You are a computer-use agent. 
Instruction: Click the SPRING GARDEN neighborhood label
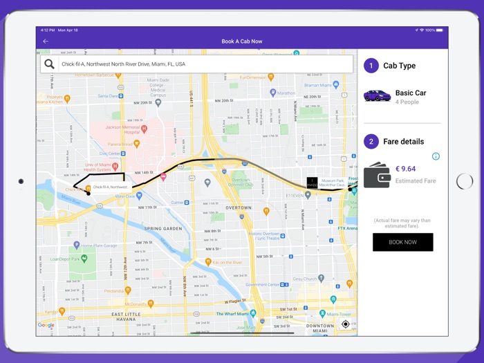[163, 229]
